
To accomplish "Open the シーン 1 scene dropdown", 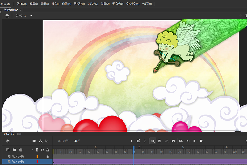I will [31, 15].
